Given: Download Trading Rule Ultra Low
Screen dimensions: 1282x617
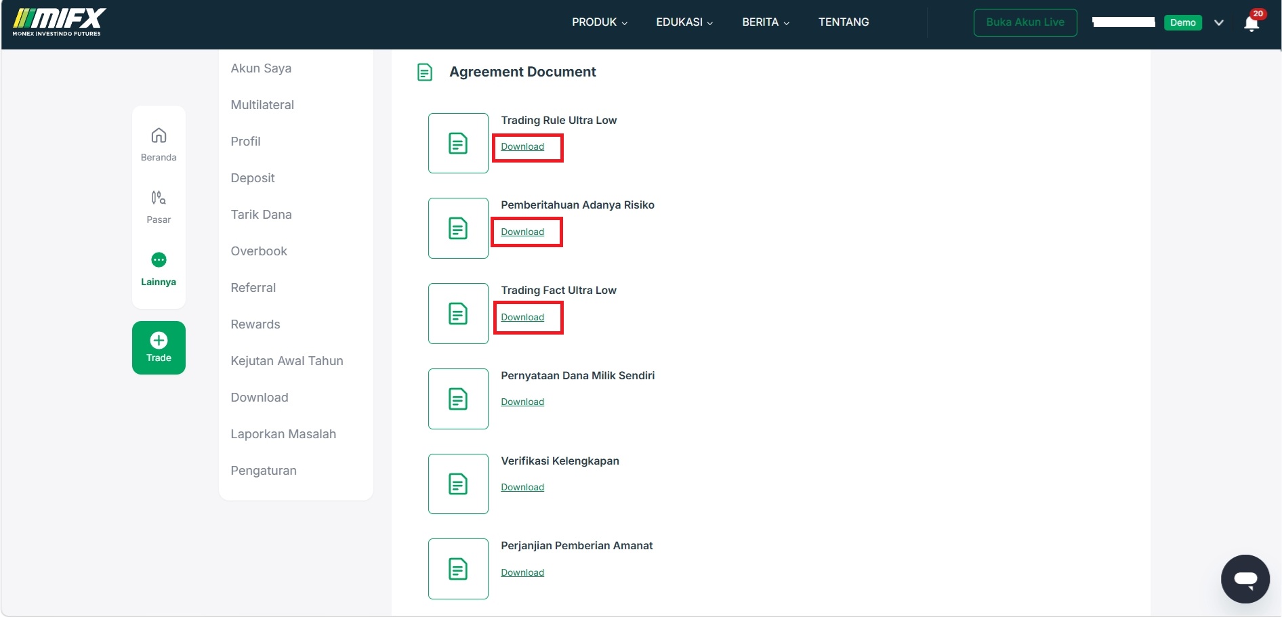Looking at the screenshot, I should [522, 147].
